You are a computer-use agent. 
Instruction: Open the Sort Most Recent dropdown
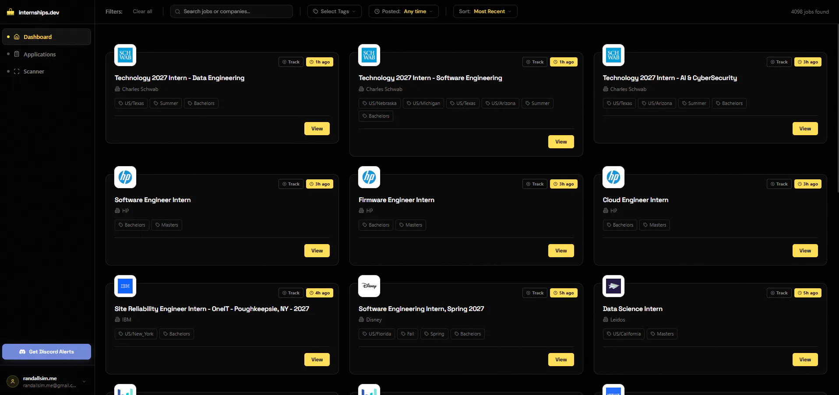485,11
